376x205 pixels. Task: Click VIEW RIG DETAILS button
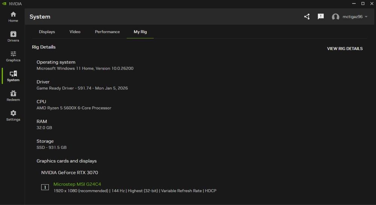[345, 49]
